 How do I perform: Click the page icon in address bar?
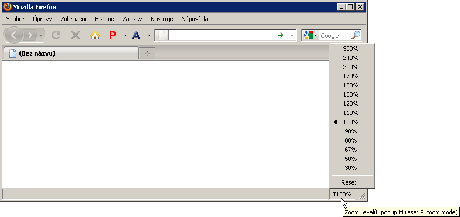pyautogui.click(x=162, y=36)
